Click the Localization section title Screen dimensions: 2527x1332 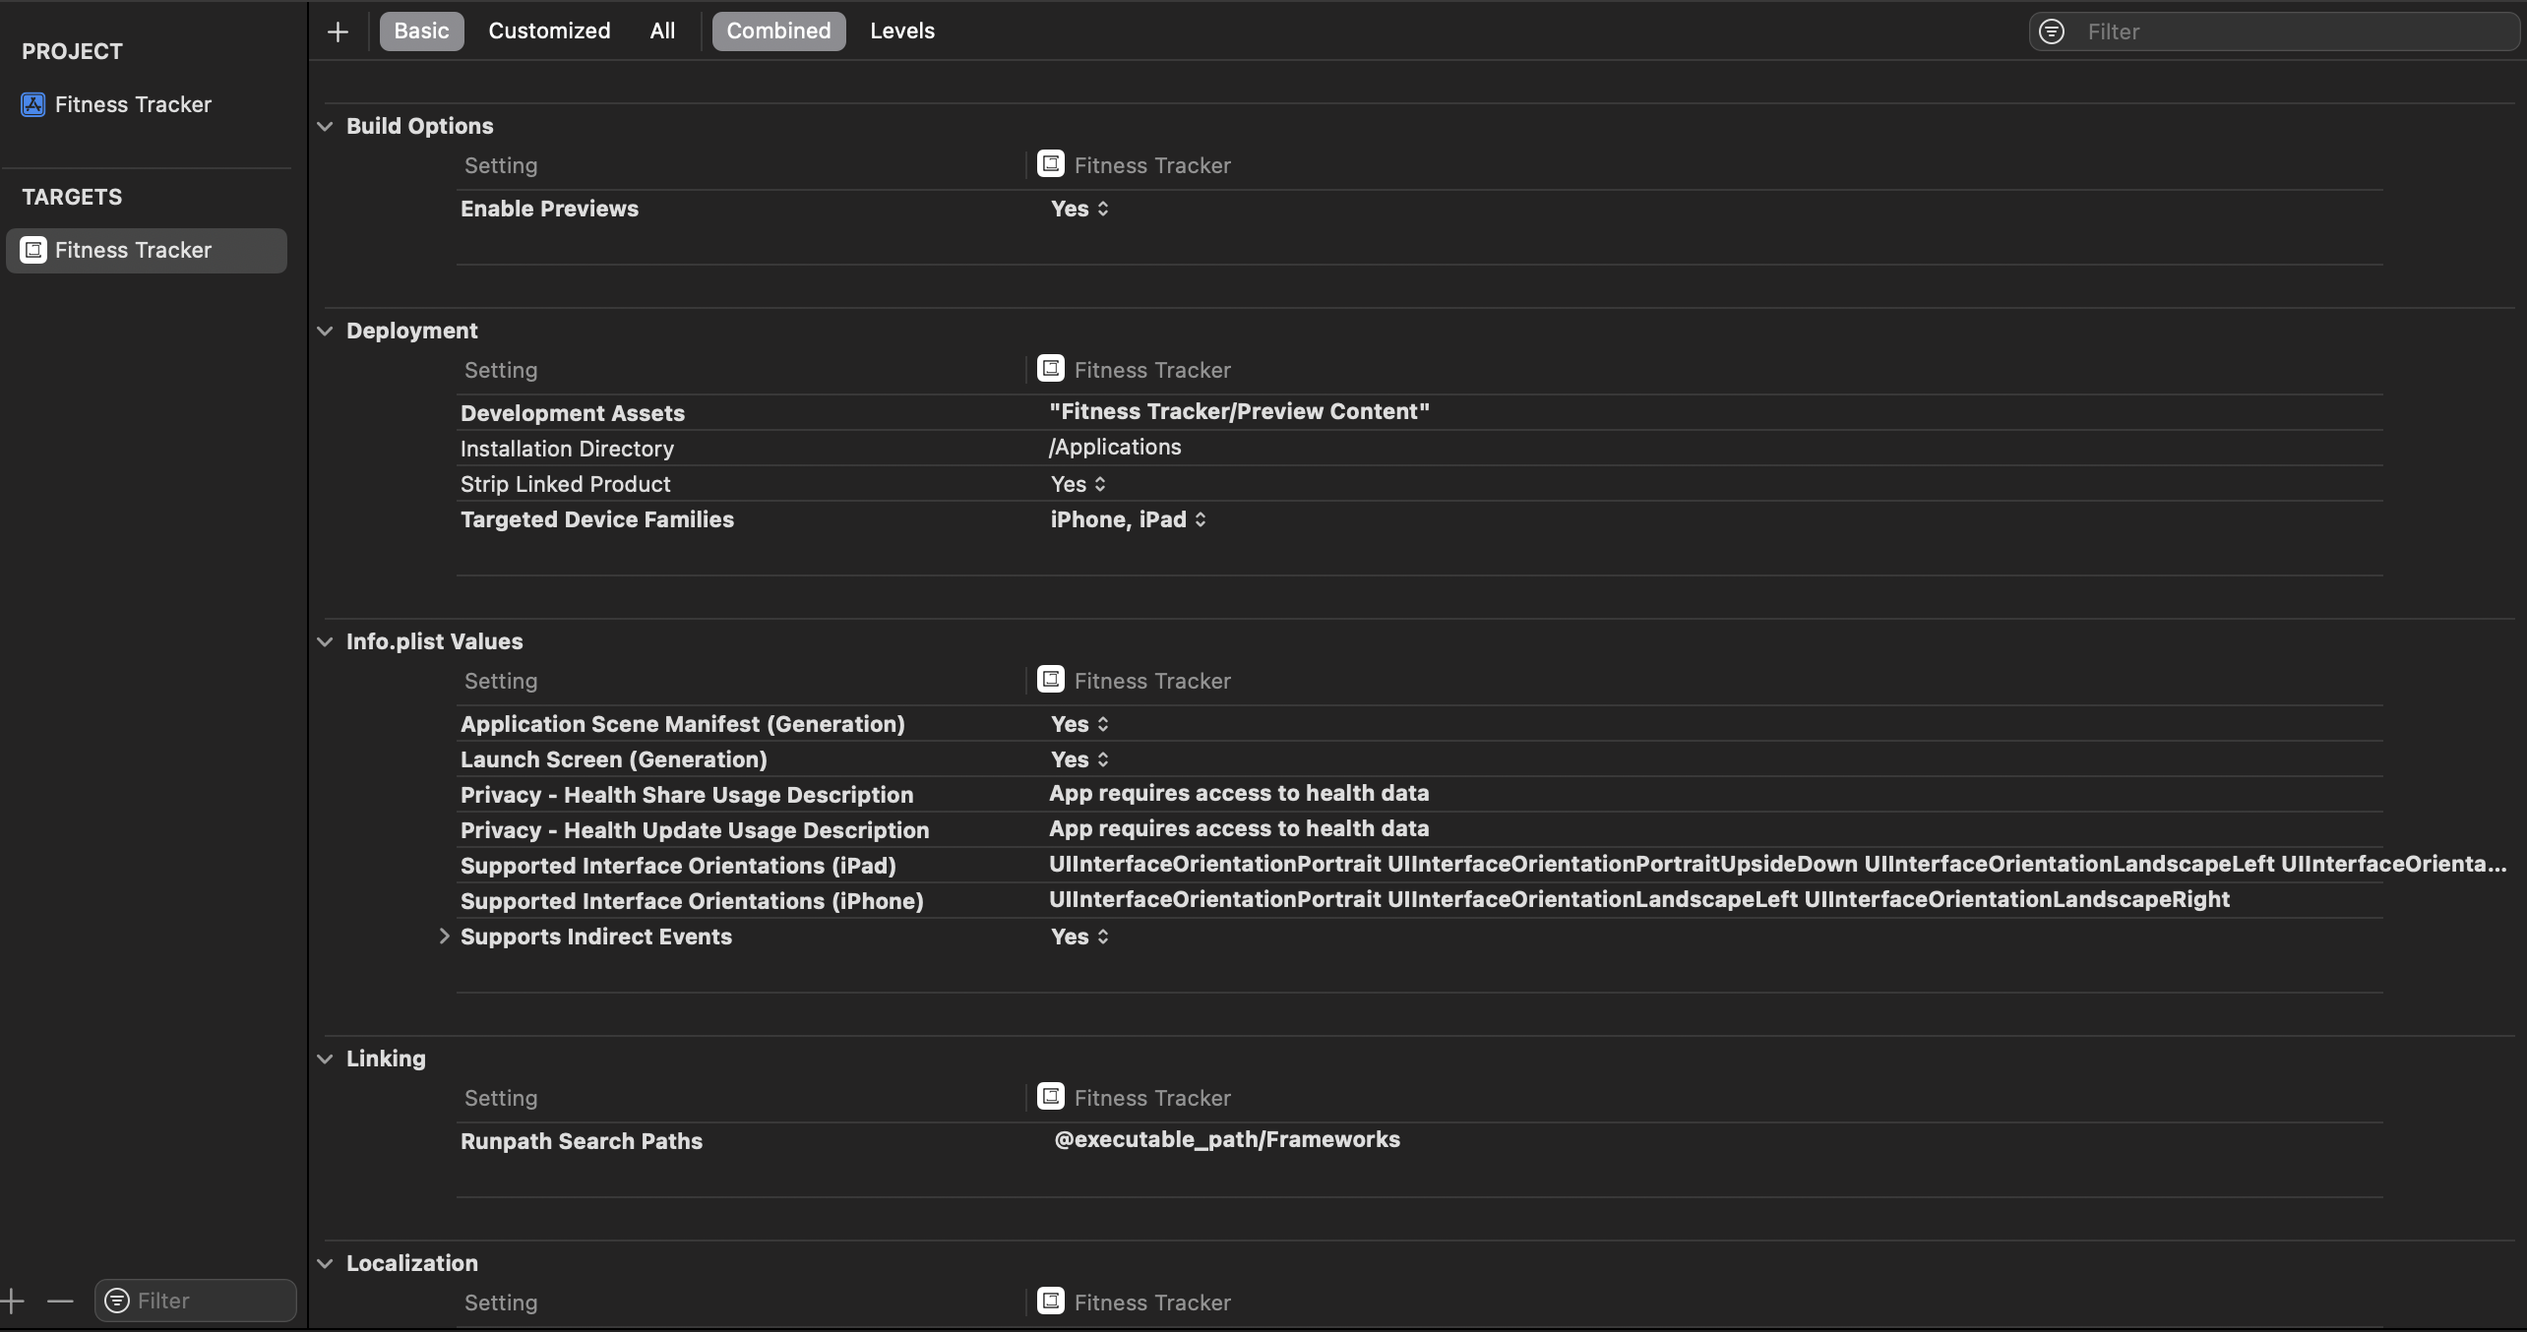point(412,1263)
